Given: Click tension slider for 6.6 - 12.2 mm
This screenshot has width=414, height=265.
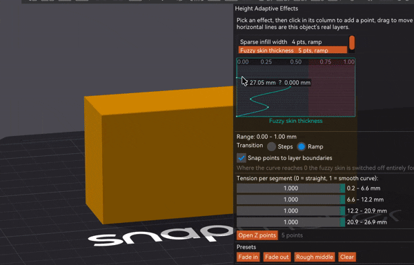Looking at the screenshot, I should tap(290, 199).
